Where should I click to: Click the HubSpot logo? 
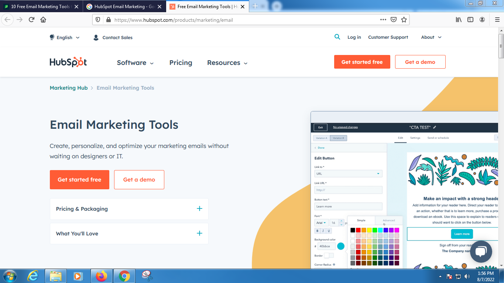(x=68, y=62)
